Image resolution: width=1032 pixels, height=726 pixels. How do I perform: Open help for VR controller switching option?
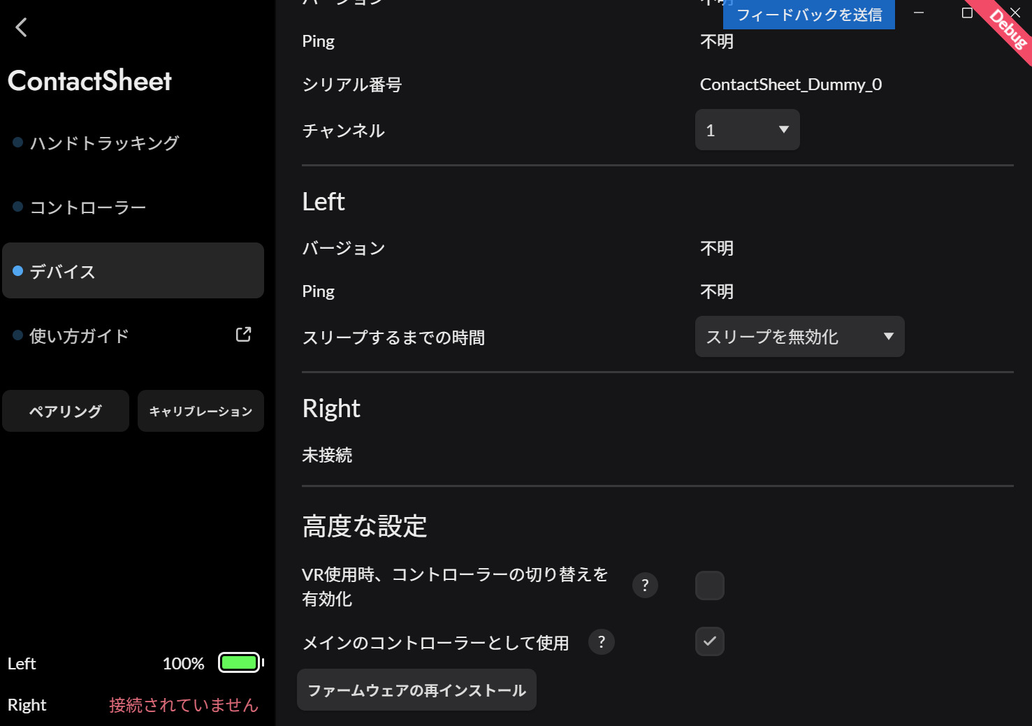pos(645,586)
